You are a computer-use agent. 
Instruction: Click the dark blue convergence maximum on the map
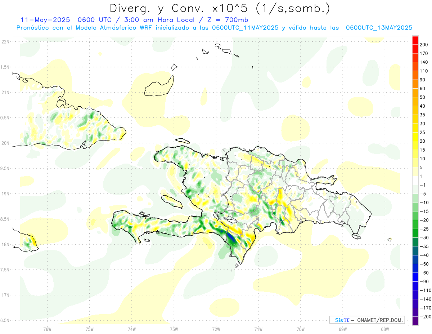[231, 238]
